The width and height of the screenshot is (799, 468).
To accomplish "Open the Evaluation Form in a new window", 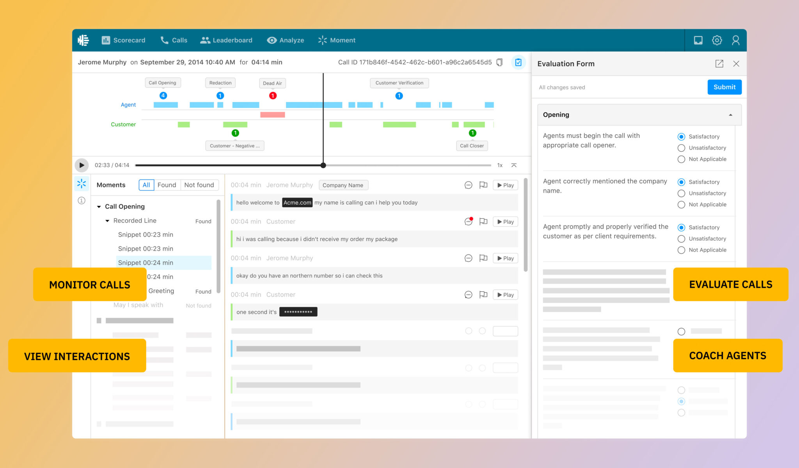I will [x=719, y=64].
